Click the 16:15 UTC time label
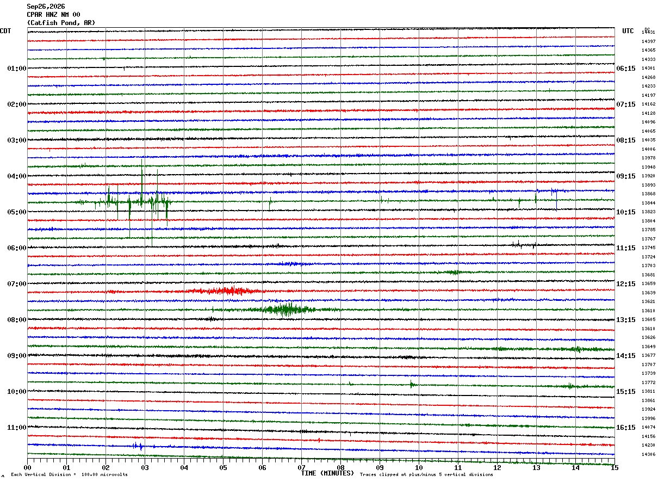This screenshot has height=482, width=658. pos(626,428)
